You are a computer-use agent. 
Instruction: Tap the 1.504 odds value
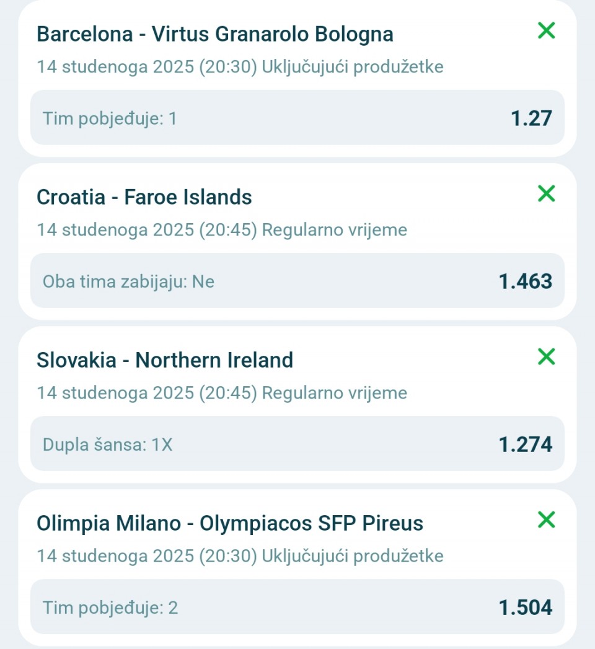(x=525, y=607)
